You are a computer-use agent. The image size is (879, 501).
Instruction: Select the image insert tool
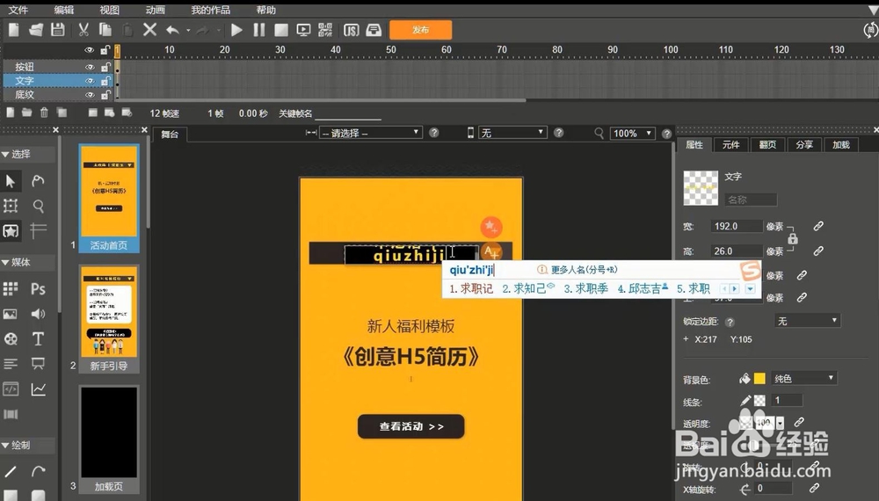click(10, 314)
